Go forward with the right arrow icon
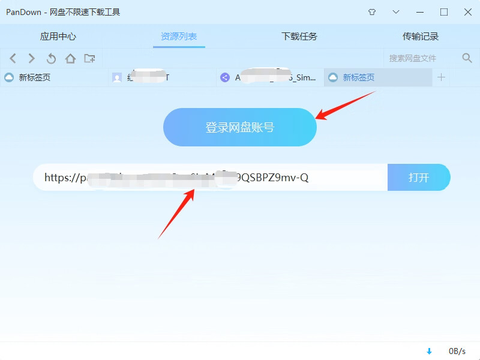The image size is (480, 360). 32,58
